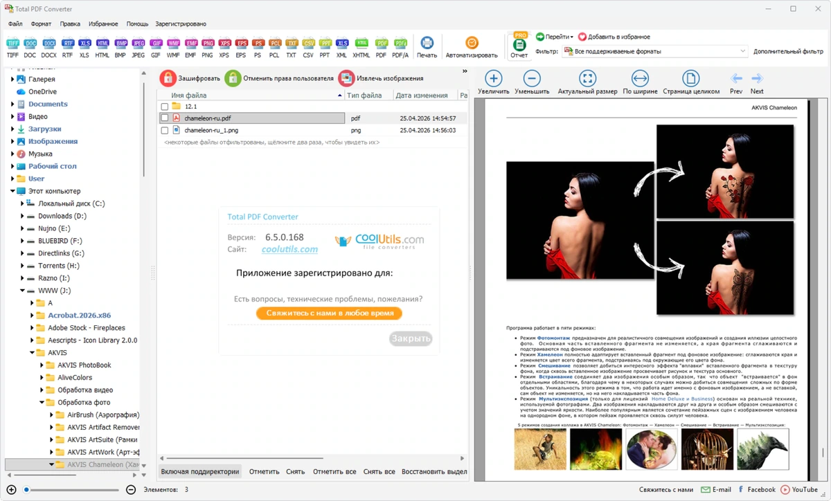Click the Закрыть button in about dialog

coord(411,339)
